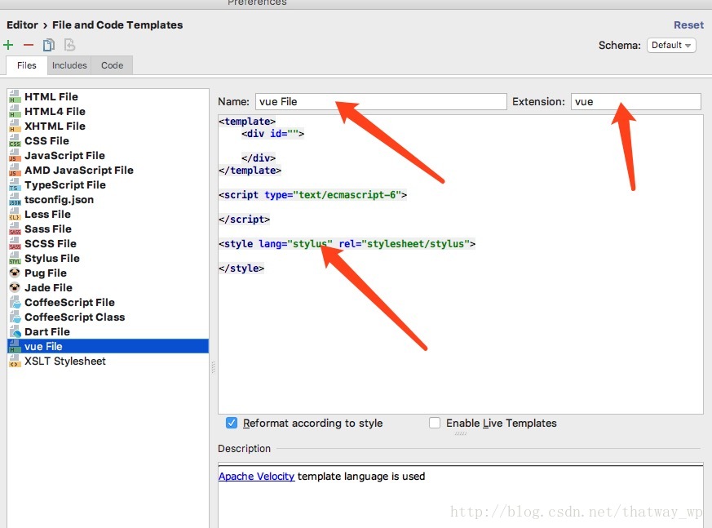Click into the Extension field
The width and height of the screenshot is (712, 528).
click(635, 102)
